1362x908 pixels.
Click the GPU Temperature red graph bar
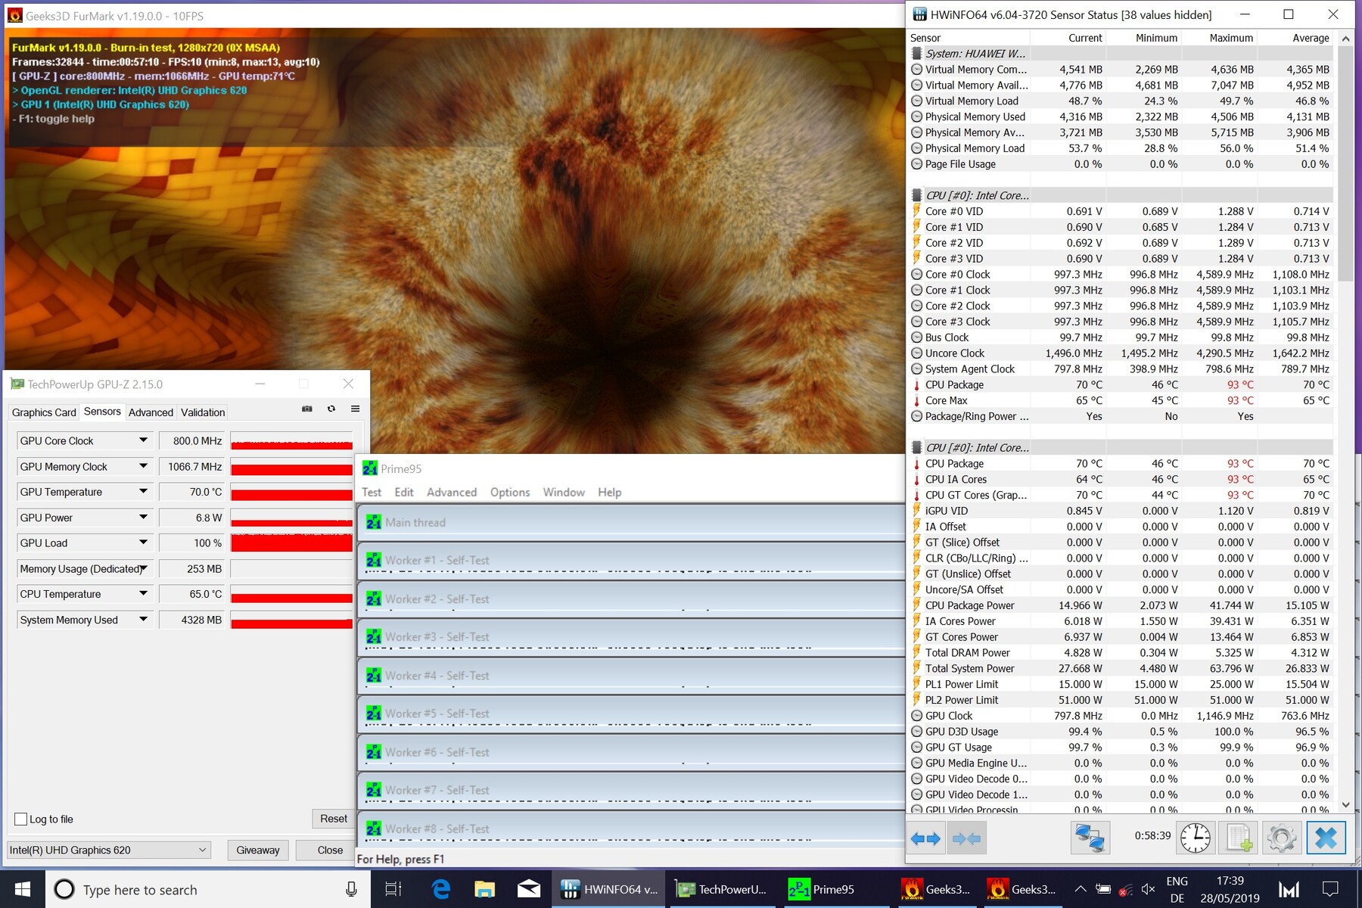pos(291,492)
